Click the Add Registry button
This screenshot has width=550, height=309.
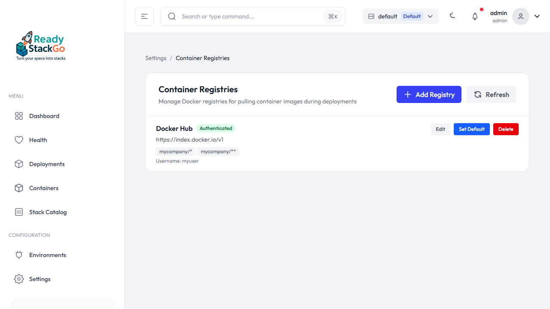(429, 94)
